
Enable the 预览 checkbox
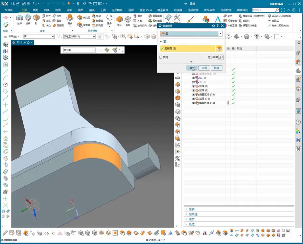tap(161, 57)
